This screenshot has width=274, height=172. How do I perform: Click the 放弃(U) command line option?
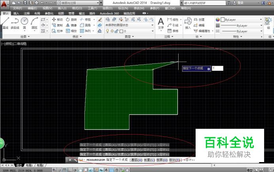[x=162, y=160]
